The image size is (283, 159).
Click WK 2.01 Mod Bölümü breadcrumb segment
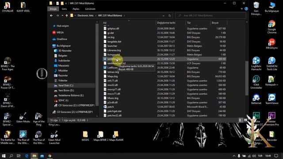(110, 15)
